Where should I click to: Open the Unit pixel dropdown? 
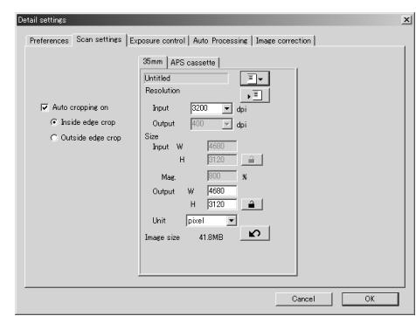232,221
